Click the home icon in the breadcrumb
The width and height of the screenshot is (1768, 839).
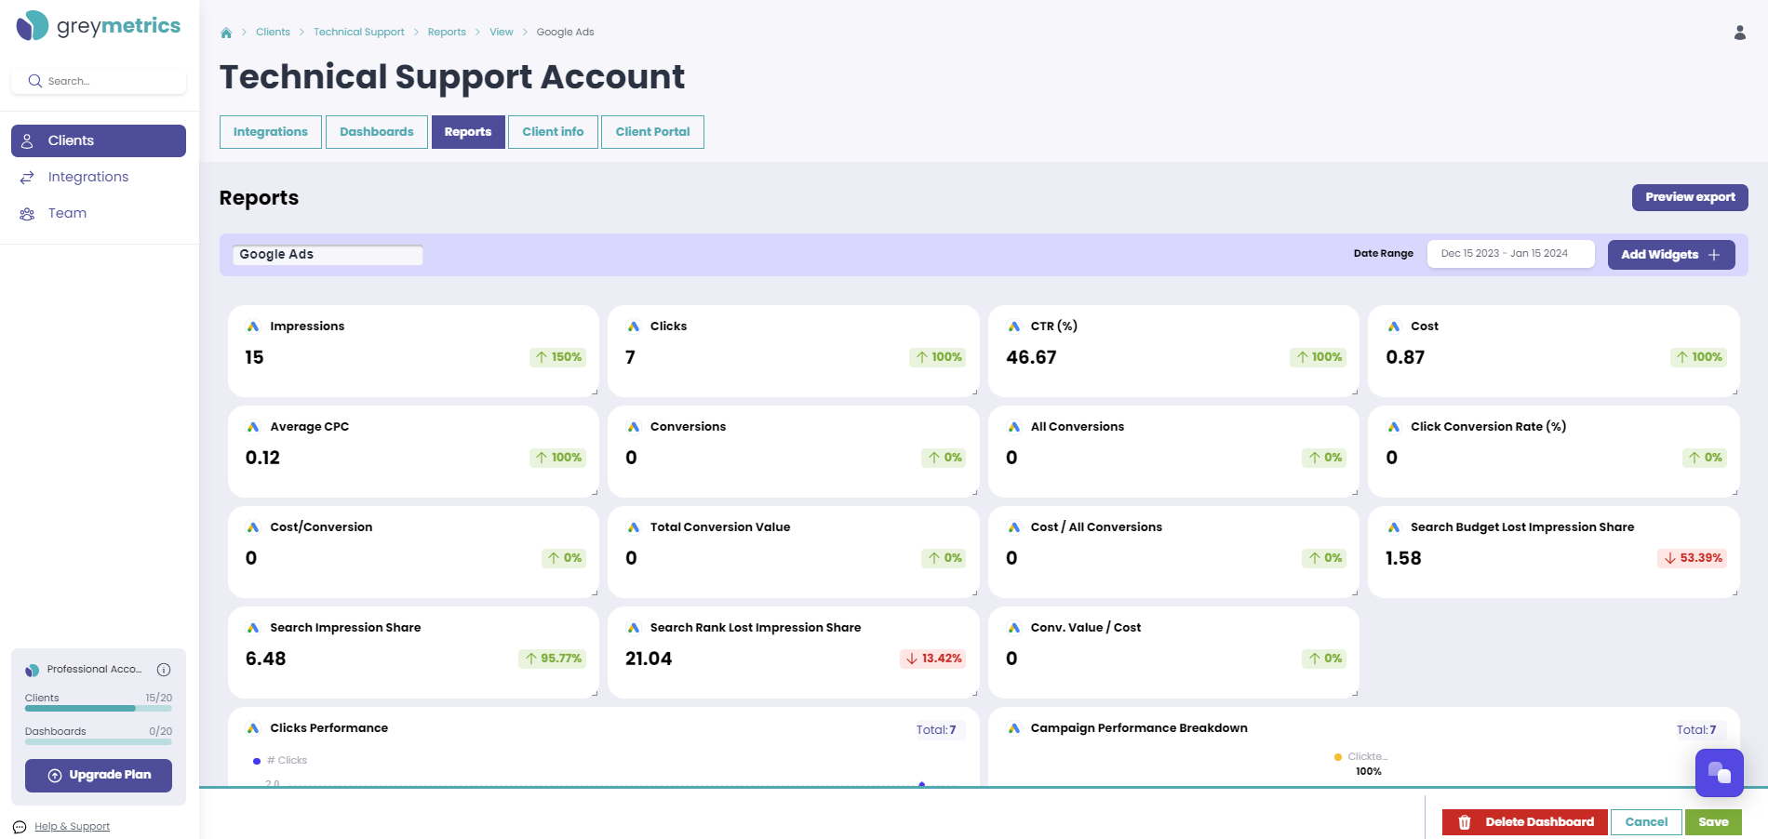pyautogui.click(x=226, y=33)
